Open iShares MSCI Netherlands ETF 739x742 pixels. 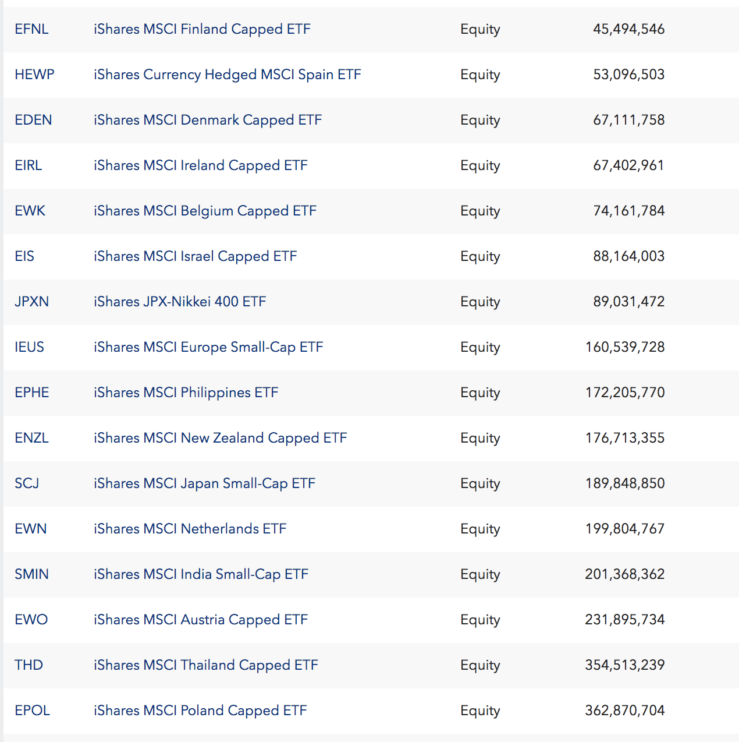(190, 529)
